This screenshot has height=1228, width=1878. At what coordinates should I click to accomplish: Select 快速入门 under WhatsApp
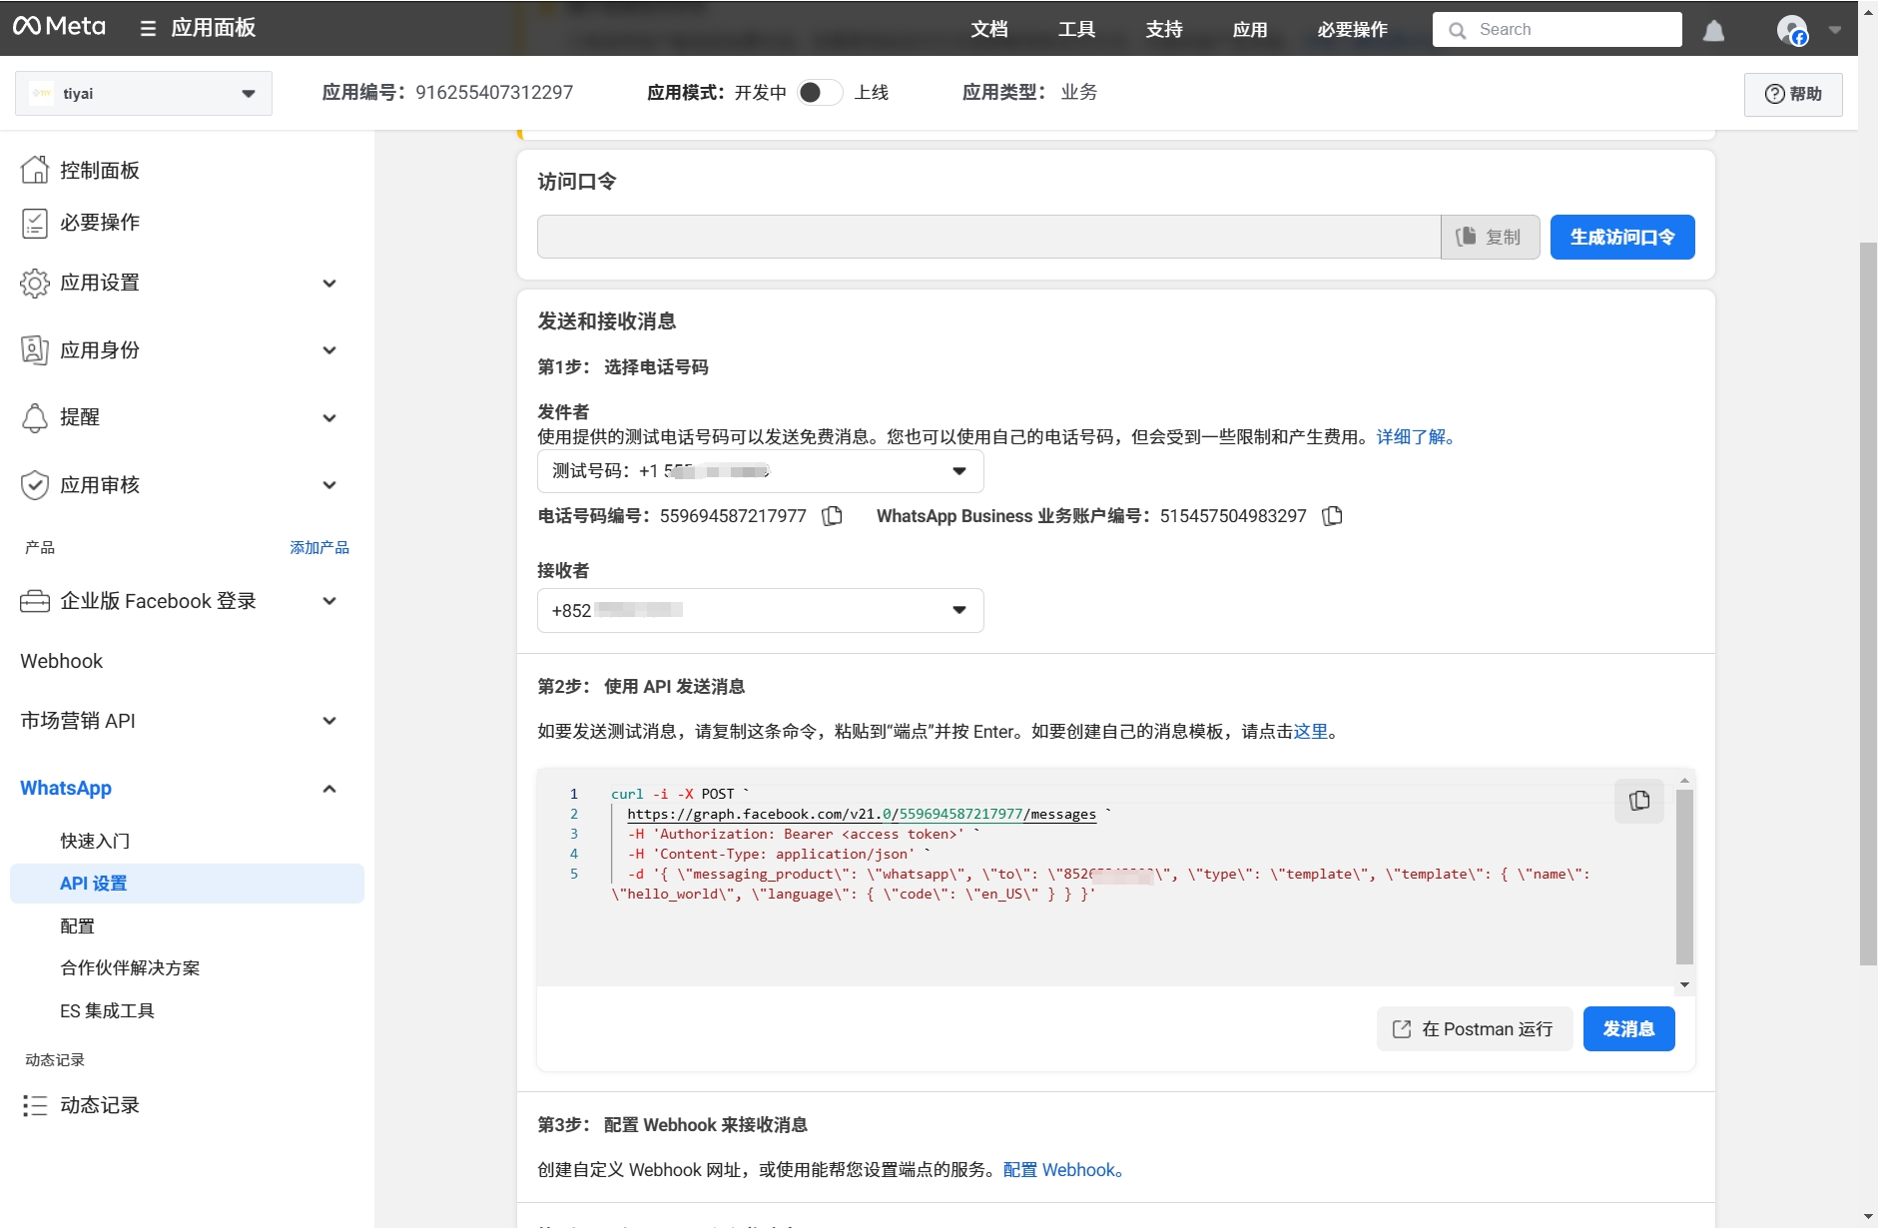click(x=95, y=841)
